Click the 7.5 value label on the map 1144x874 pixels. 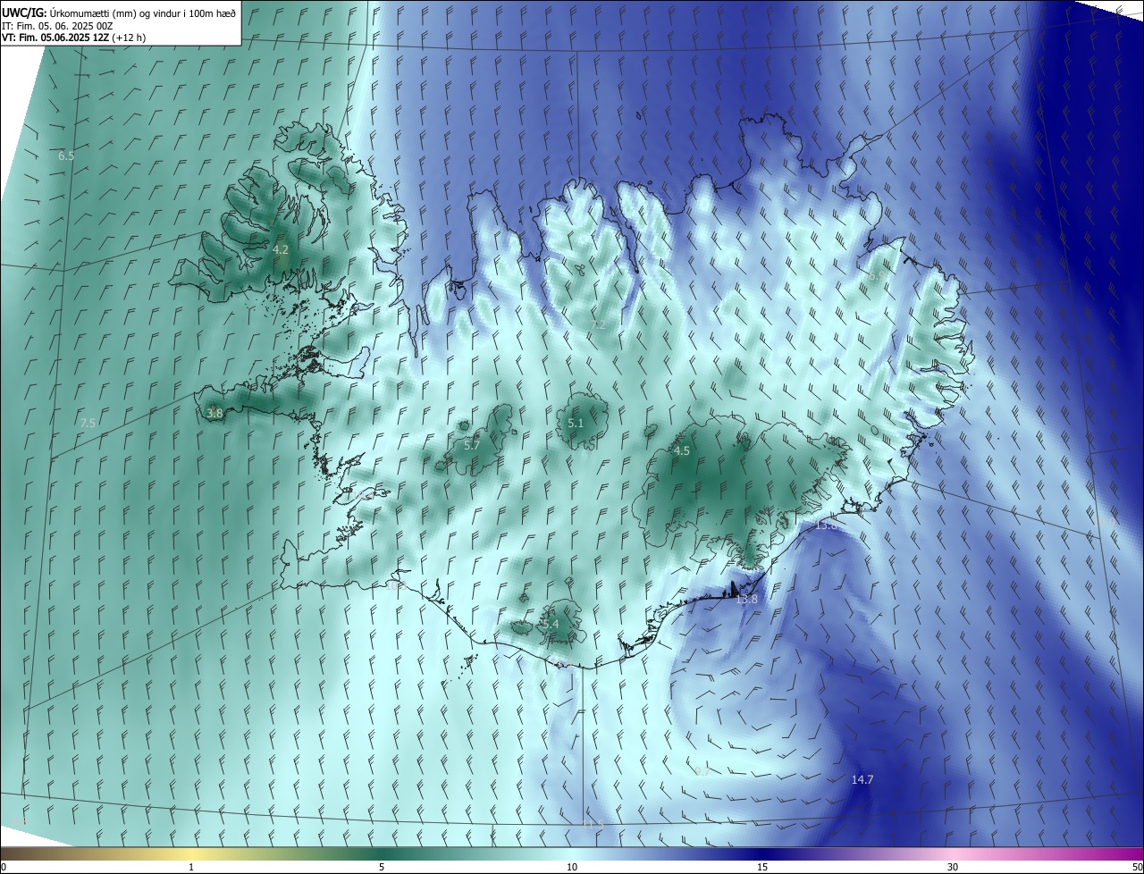88,423
